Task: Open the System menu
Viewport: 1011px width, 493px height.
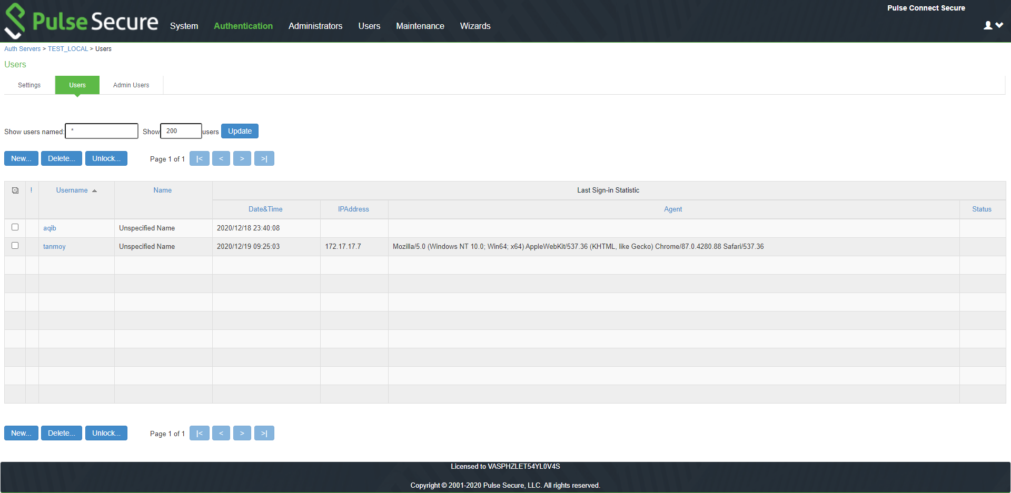Action: (x=184, y=26)
